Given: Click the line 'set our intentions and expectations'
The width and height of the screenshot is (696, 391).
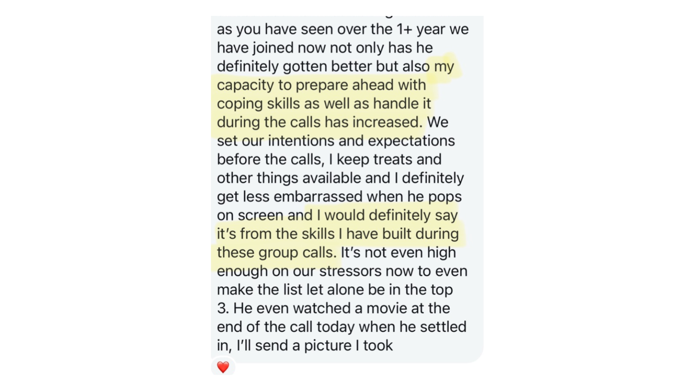Looking at the screenshot, I should coord(336,141).
